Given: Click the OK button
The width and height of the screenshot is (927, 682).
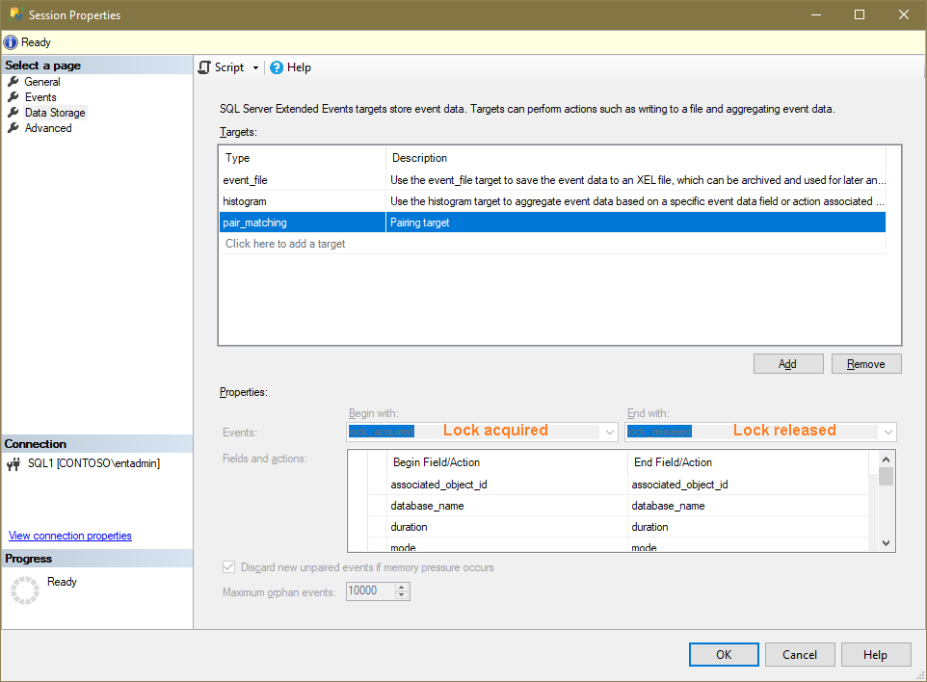Looking at the screenshot, I should (724, 655).
